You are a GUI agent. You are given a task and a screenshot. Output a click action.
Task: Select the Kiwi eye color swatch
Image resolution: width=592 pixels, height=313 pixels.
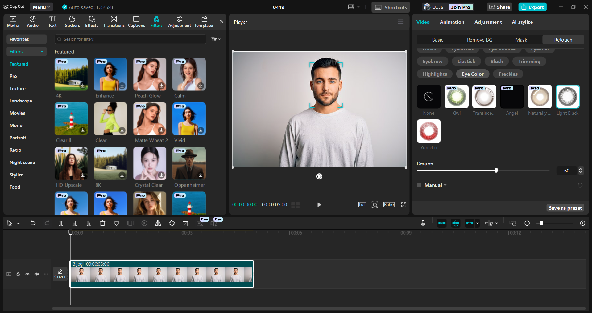[x=456, y=97]
